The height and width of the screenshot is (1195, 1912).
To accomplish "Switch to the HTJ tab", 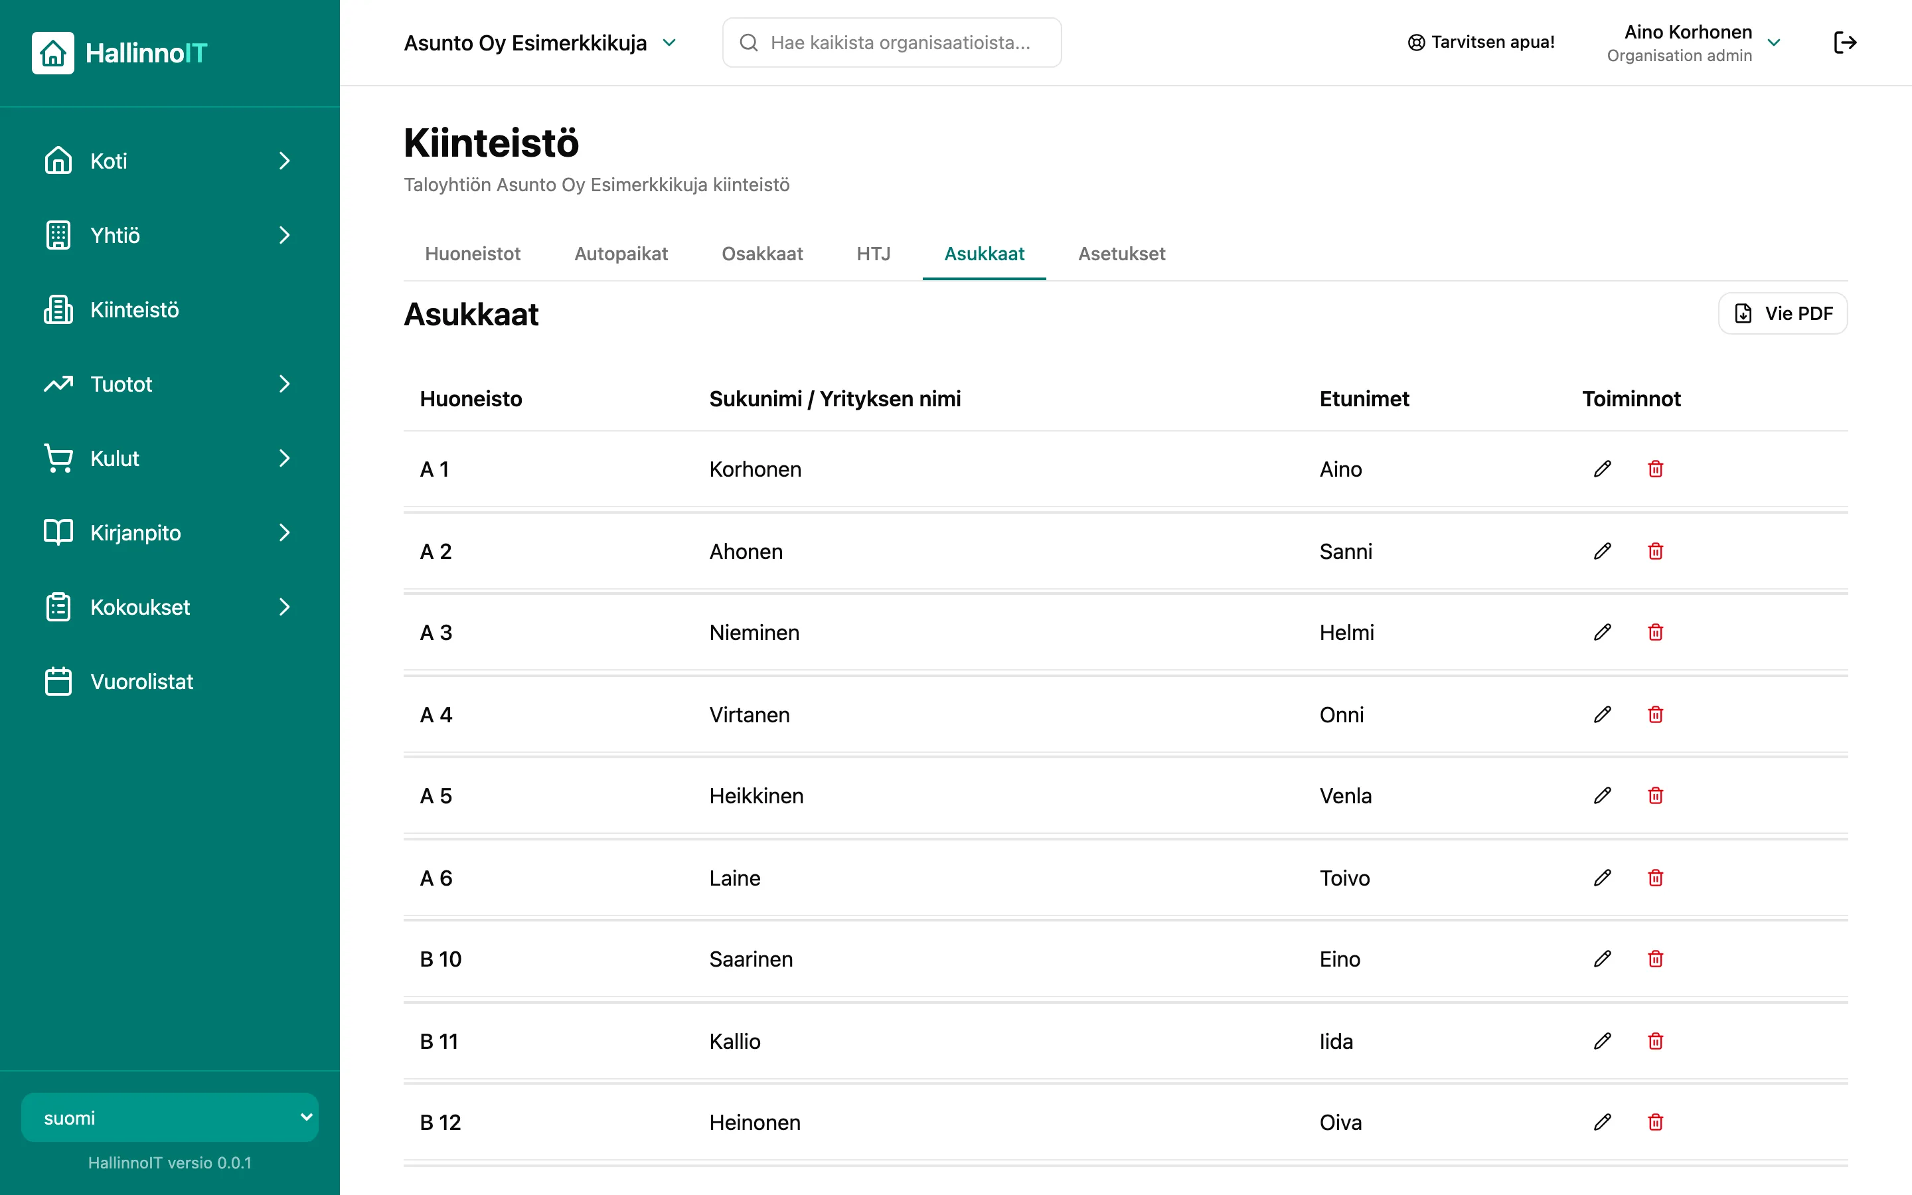I will pyautogui.click(x=873, y=254).
